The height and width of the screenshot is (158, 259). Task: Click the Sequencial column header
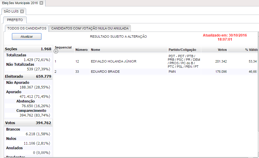point(63,47)
